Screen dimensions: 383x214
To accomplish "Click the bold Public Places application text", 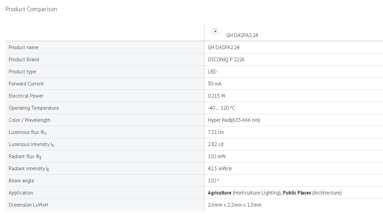I will 297,193.
